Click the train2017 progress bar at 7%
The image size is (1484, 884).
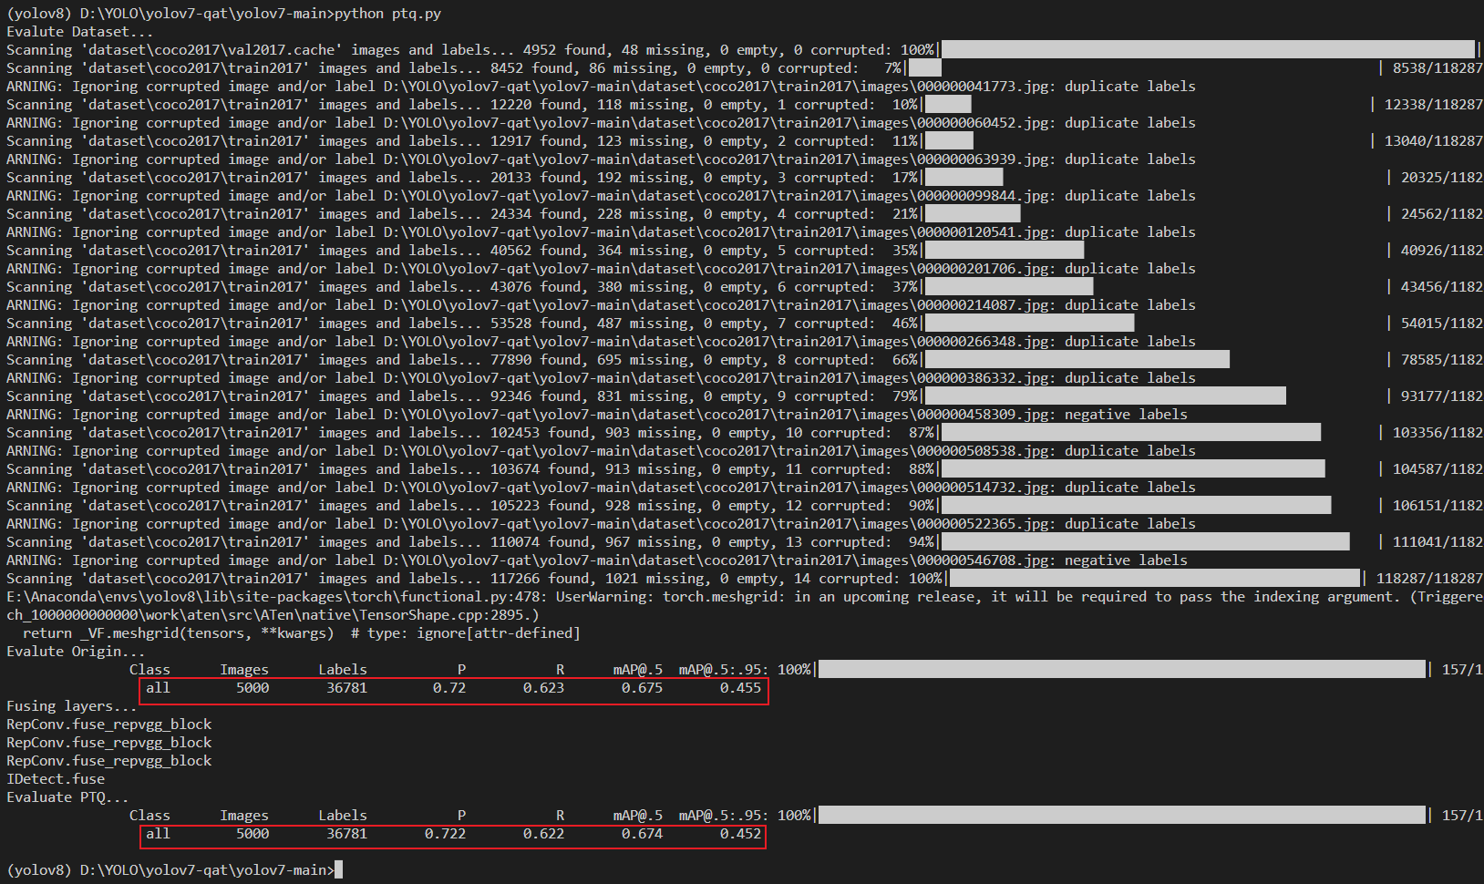(x=924, y=68)
